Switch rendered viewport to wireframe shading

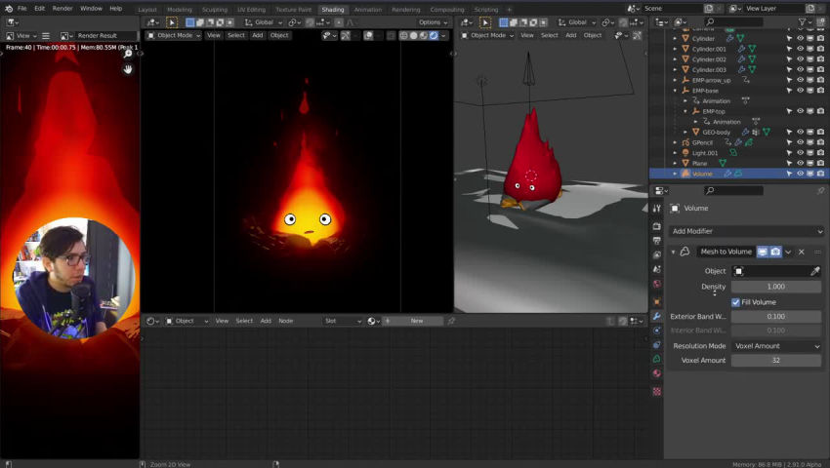(404, 35)
